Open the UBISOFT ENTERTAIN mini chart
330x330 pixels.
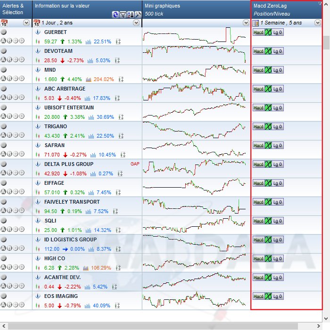click(194, 111)
